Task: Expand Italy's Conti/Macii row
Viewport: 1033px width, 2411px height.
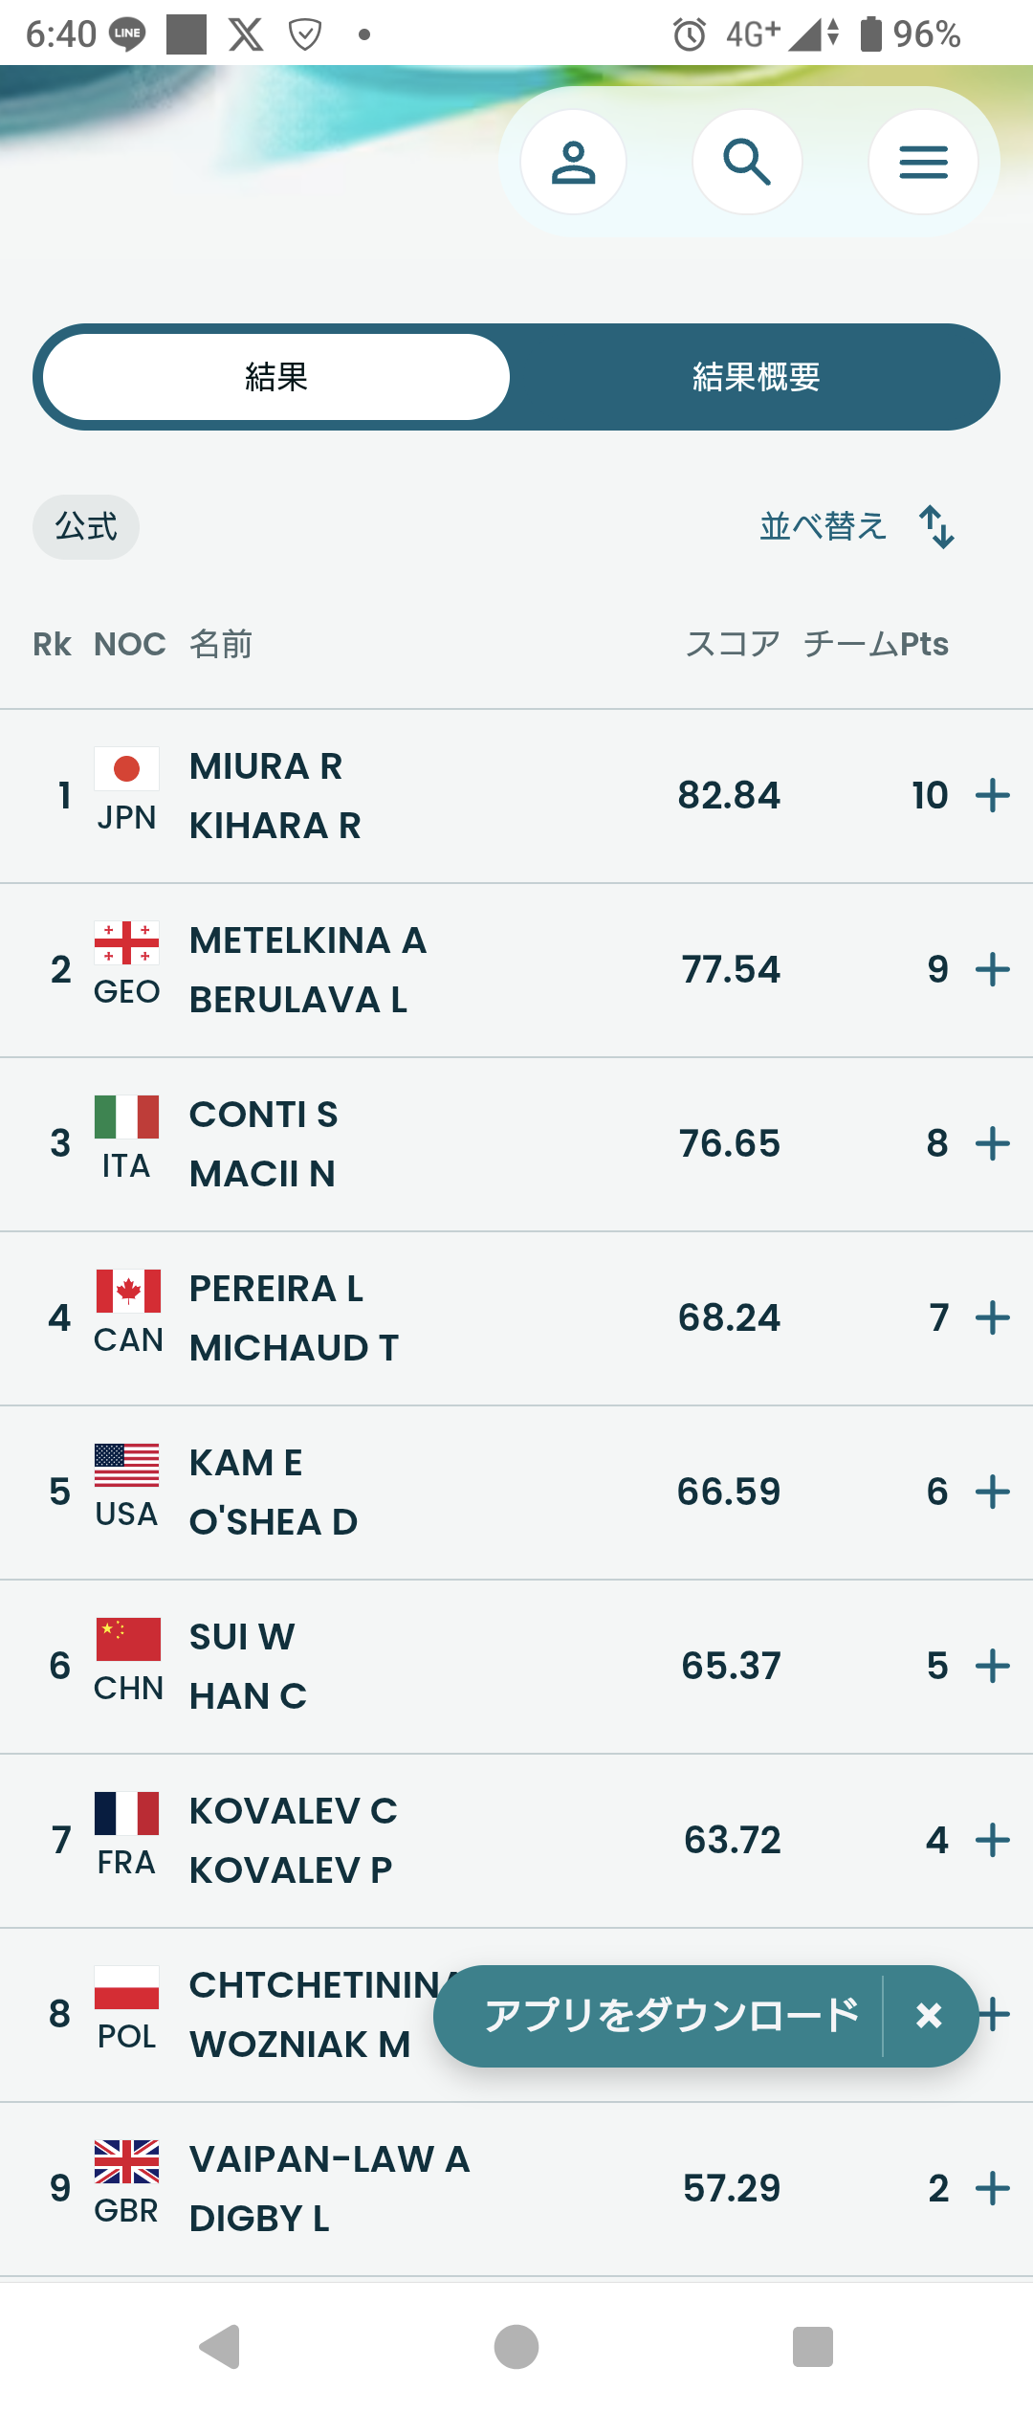Action: click(x=993, y=1143)
